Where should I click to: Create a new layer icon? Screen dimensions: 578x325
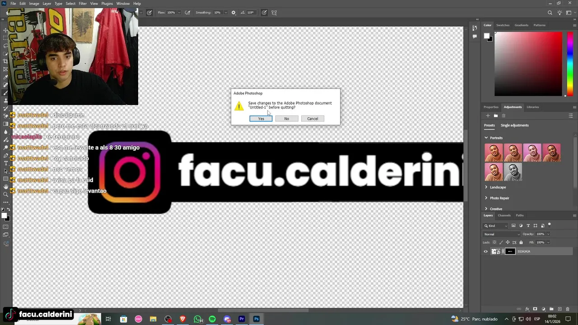pyautogui.click(x=560, y=309)
